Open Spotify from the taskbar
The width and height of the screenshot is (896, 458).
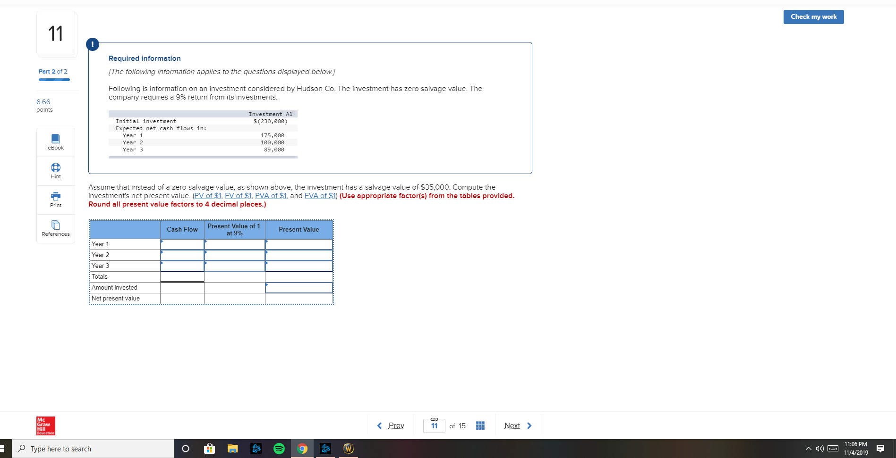coord(279,449)
